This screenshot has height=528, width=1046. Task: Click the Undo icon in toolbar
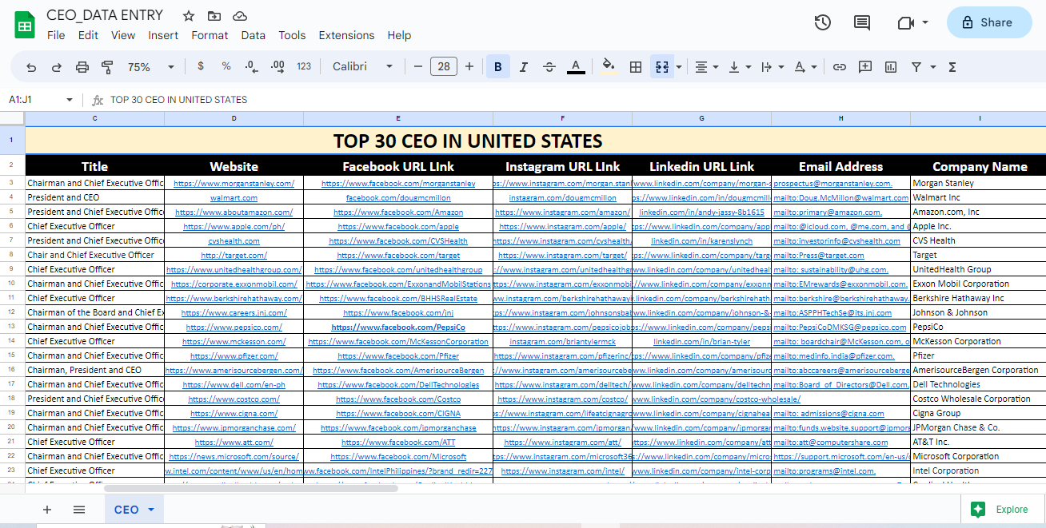(x=31, y=67)
